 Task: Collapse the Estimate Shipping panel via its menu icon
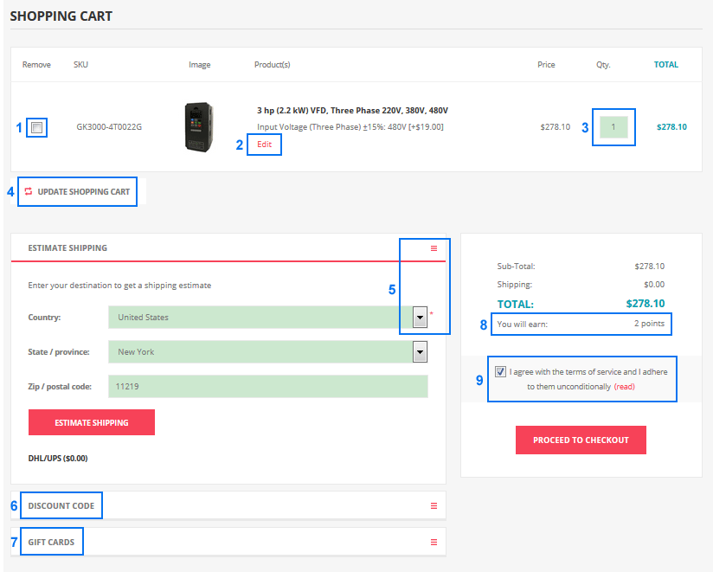[434, 248]
